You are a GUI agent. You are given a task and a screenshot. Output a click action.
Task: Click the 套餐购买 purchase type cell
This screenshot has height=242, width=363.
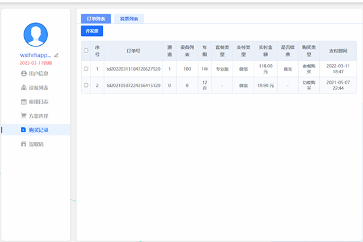pyautogui.click(x=309, y=69)
